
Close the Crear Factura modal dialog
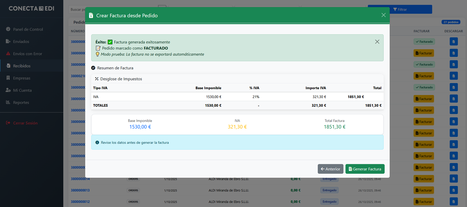coord(383,15)
